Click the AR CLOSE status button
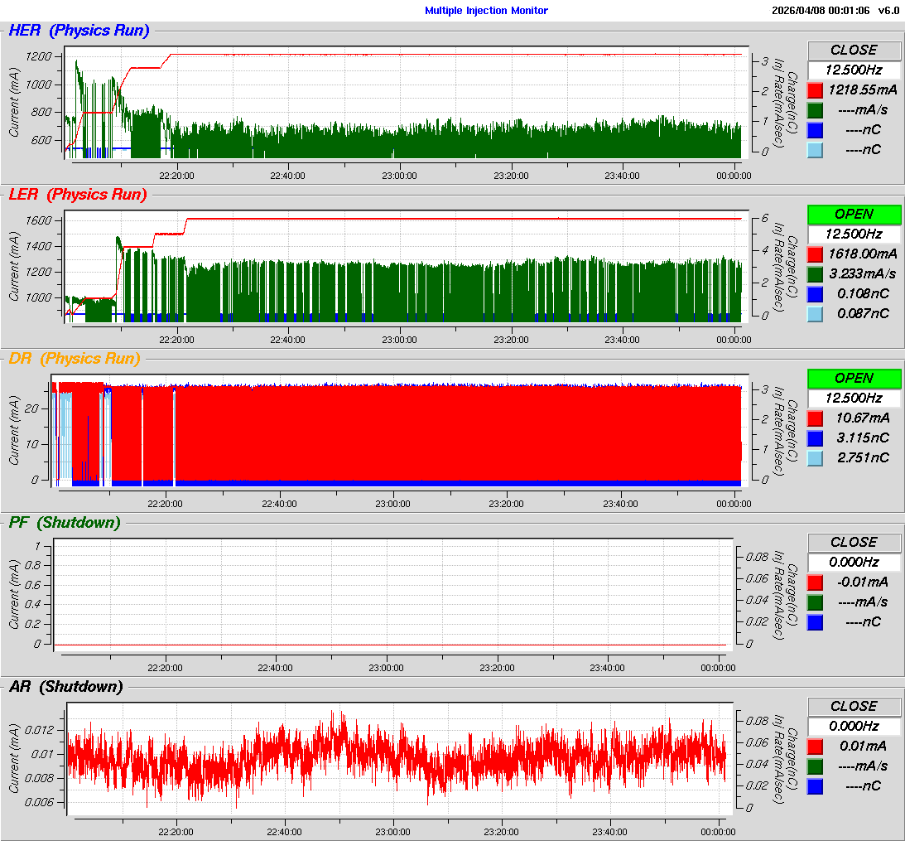This screenshot has height=841, width=905. (854, 706)
